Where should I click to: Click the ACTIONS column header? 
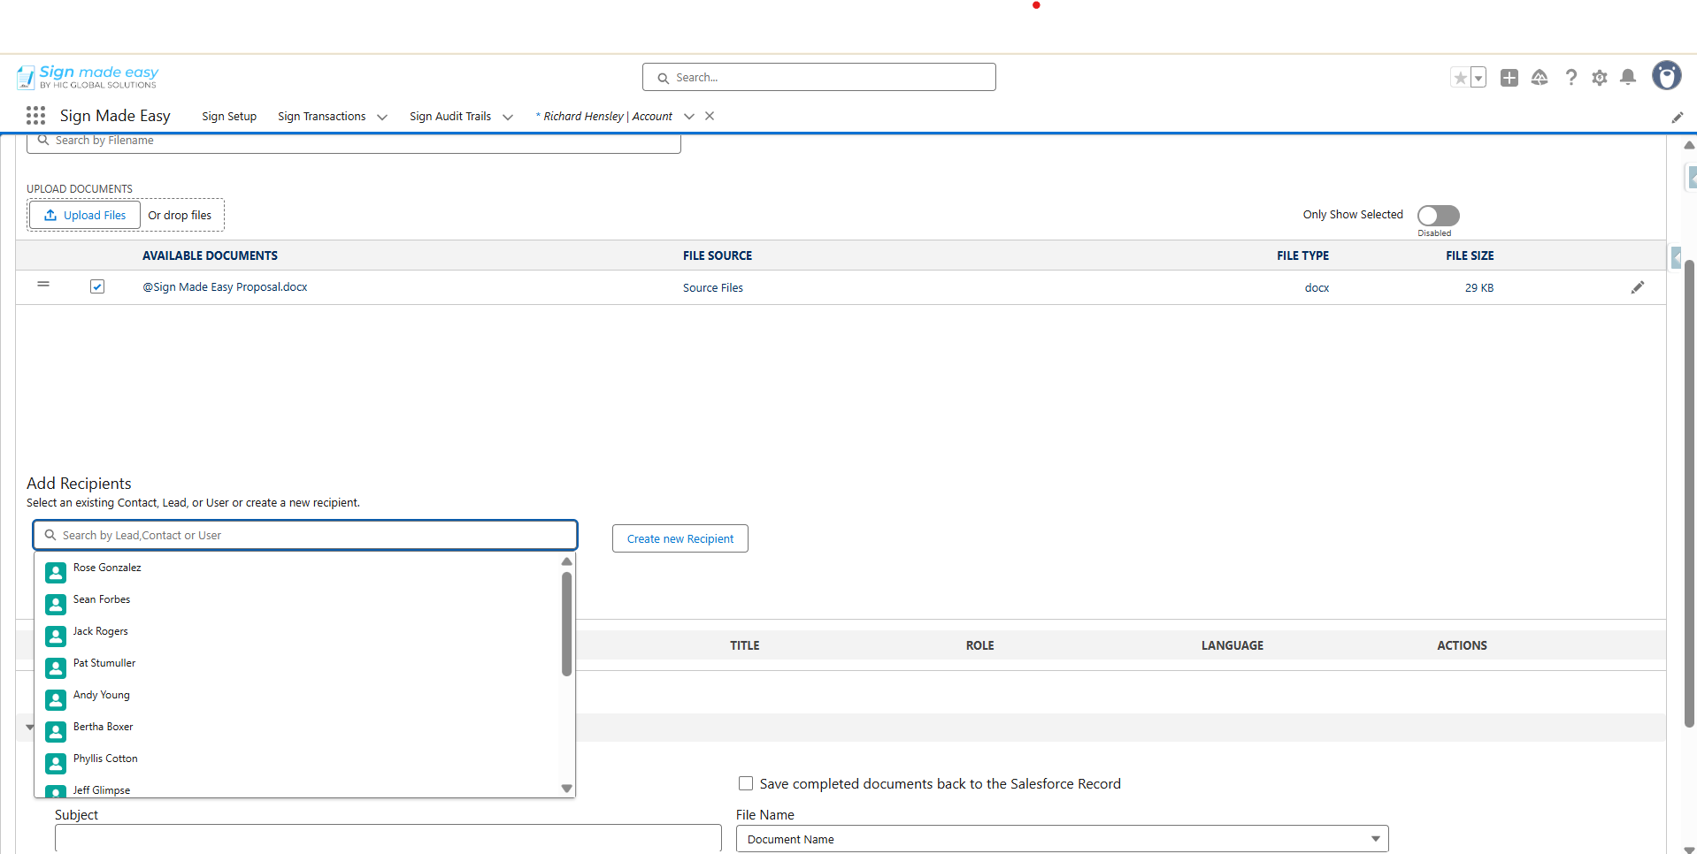coord(1462,645)
